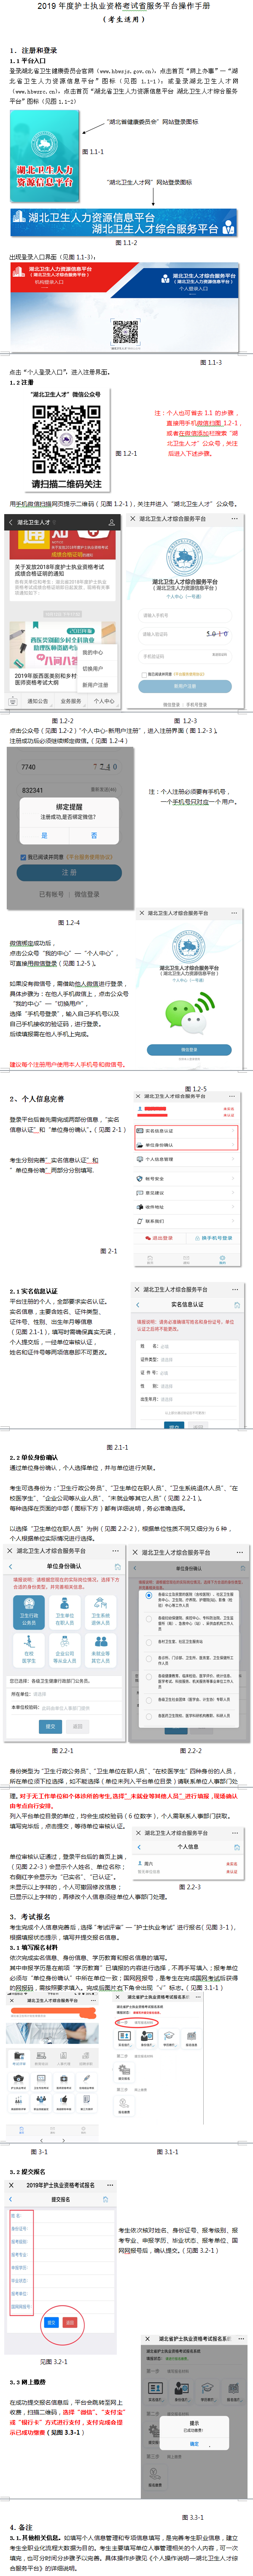Tap 微信登录 link beside 已有账号
The image size is (253, 2576).
tap(87, 894)
